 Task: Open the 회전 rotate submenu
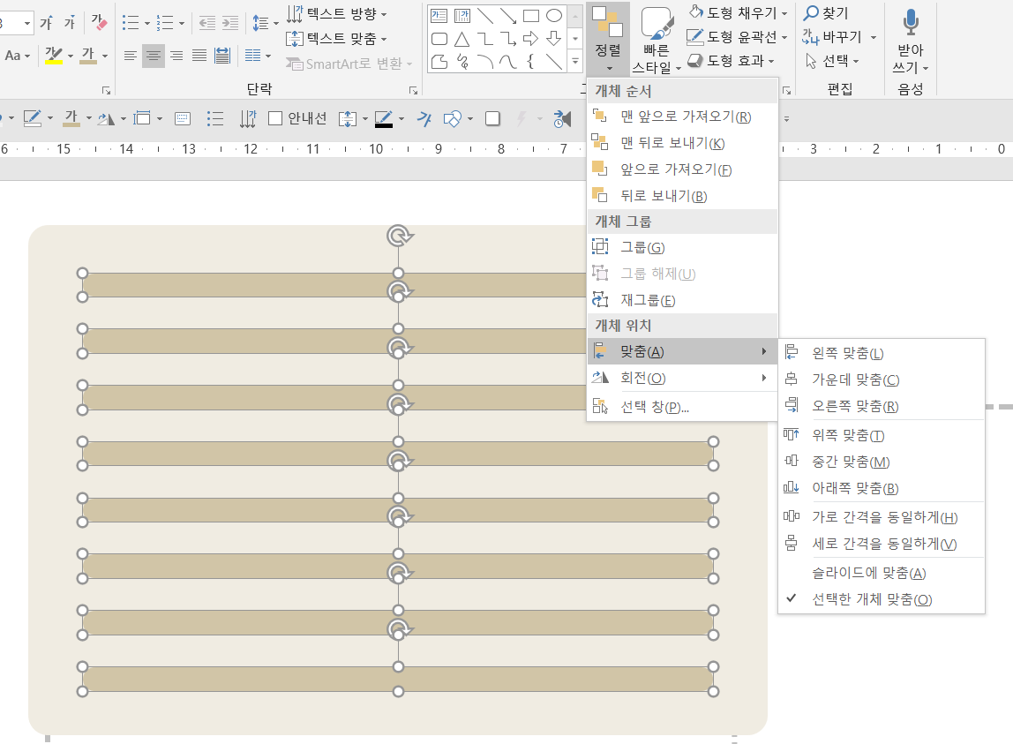682,378
